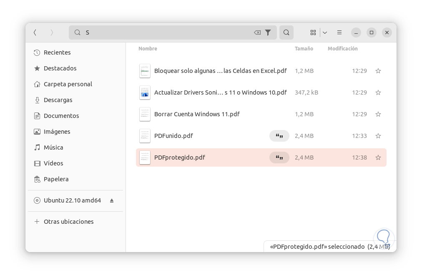Star the PDFunido.pdf file
Screen dimensions: 422x280
(x=378, y=136)
